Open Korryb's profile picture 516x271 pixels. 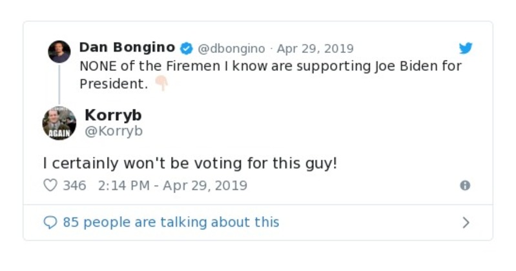[x=59, y=123]
